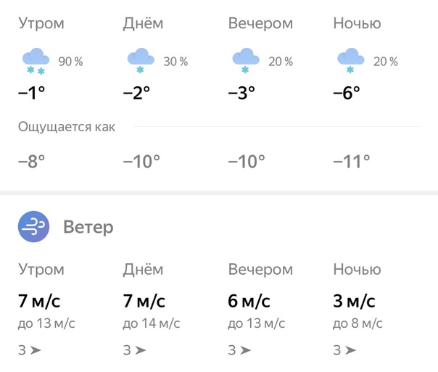This screenshot has width=438, height=372.
Task: Click the round blue wind icon
Action: pos(34,227)
